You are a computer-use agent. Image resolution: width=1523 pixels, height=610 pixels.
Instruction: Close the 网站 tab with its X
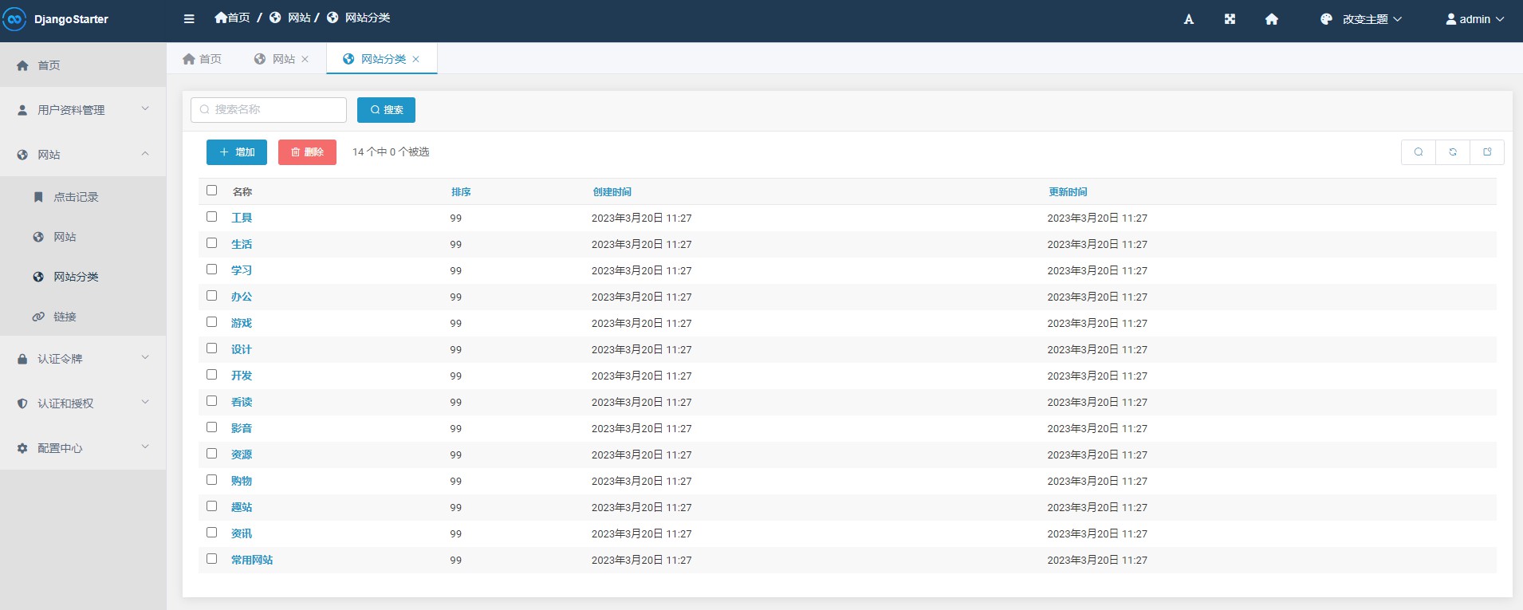pyautogui.click(x=305, y=59)
